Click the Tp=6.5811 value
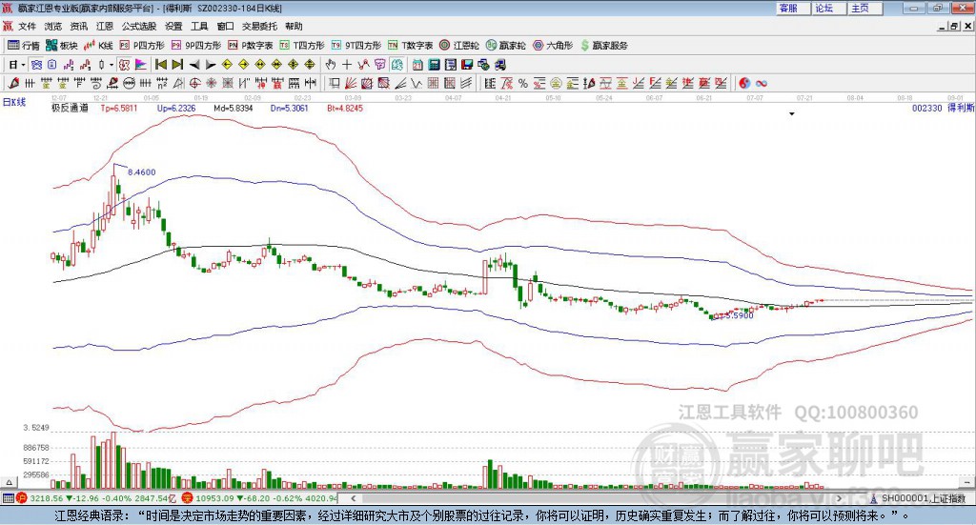 pos(119,109)
